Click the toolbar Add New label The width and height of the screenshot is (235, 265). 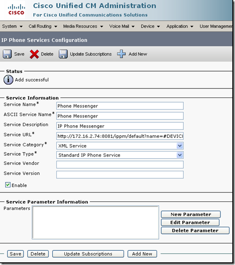138,54
